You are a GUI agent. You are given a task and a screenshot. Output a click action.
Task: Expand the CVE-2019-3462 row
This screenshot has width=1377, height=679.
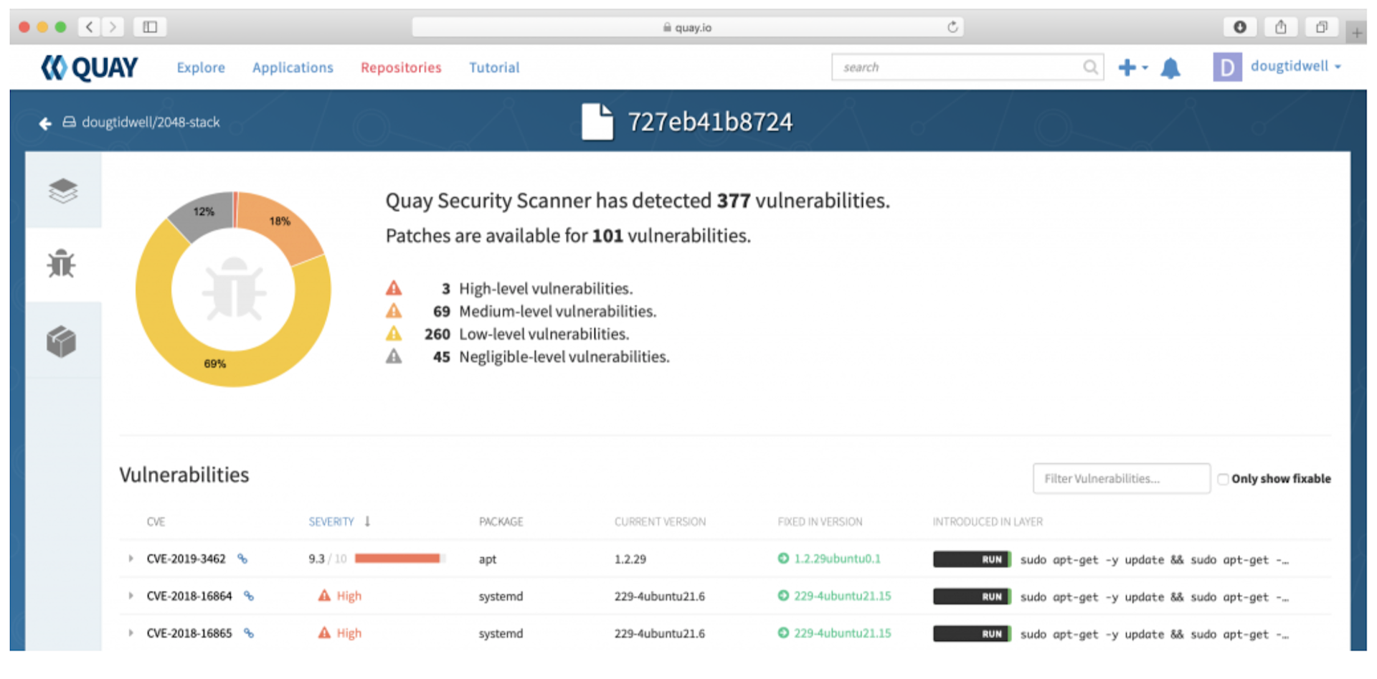[x=131, y=559]
